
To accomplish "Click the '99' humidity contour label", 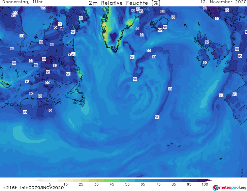I will (44, 59).
